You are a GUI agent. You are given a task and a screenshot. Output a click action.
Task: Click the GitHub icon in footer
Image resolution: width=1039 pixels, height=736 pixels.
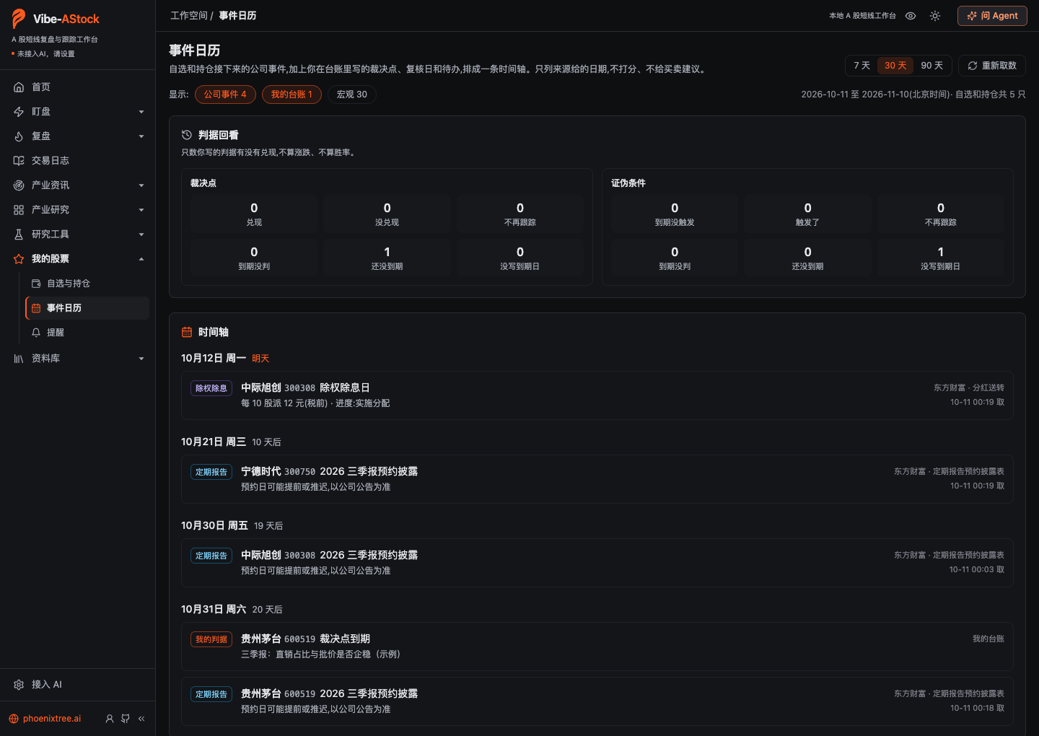tap(126, 719)
